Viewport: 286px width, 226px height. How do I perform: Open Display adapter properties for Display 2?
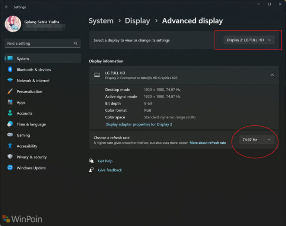coord(139,124)
